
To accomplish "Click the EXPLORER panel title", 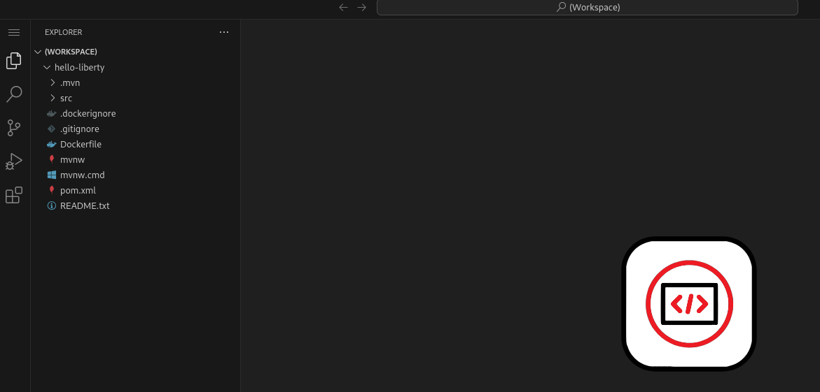I will coord(63,32).
